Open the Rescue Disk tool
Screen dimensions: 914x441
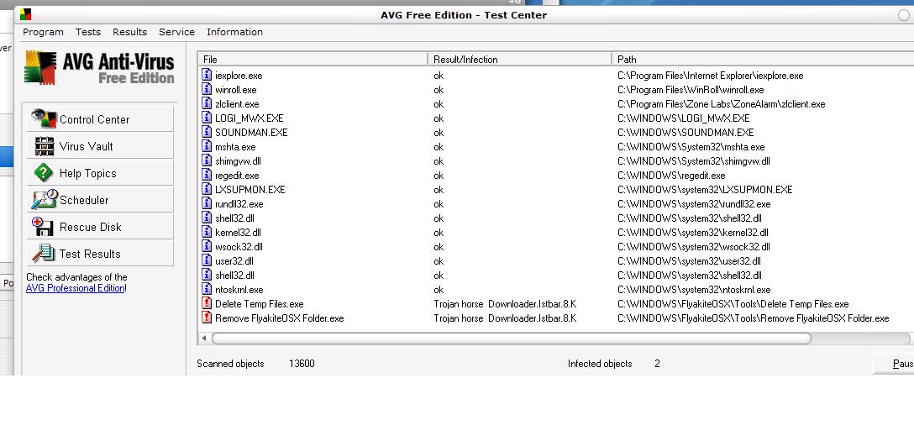(100, 227)
